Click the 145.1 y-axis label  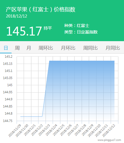9,71
